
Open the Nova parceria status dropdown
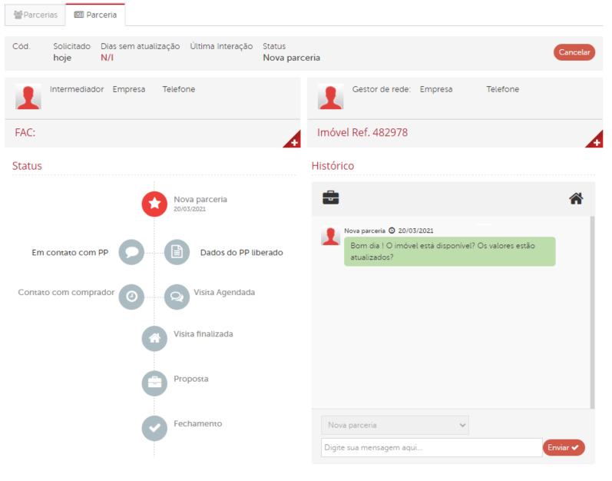coord(395,425)
